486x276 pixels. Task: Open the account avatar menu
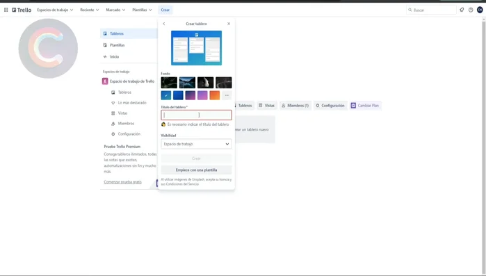click(x=480, y=10)
